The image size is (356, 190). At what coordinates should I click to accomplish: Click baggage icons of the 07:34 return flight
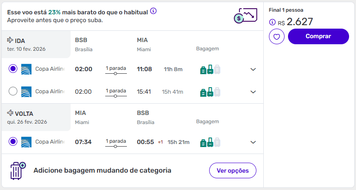(210, 142)
